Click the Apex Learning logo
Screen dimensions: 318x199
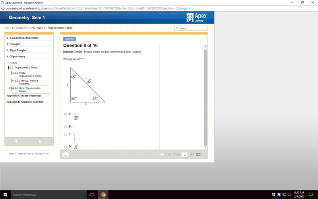tap(196, 18)
